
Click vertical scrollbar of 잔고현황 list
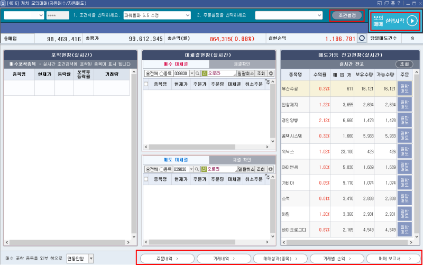pyautogui.click(x=417, y=154)
